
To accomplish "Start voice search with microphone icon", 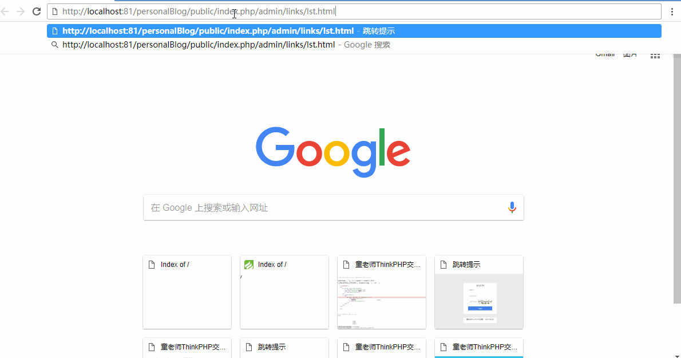I will [512, 208].
